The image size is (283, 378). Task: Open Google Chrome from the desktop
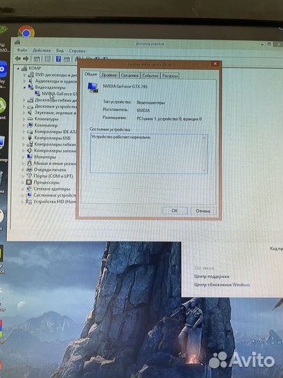click(x=27, y=31)
